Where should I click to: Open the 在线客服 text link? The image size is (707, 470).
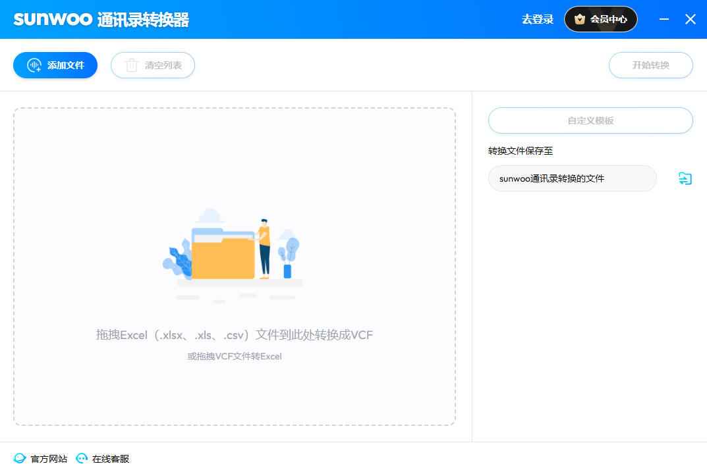click(x=111, y=459)
